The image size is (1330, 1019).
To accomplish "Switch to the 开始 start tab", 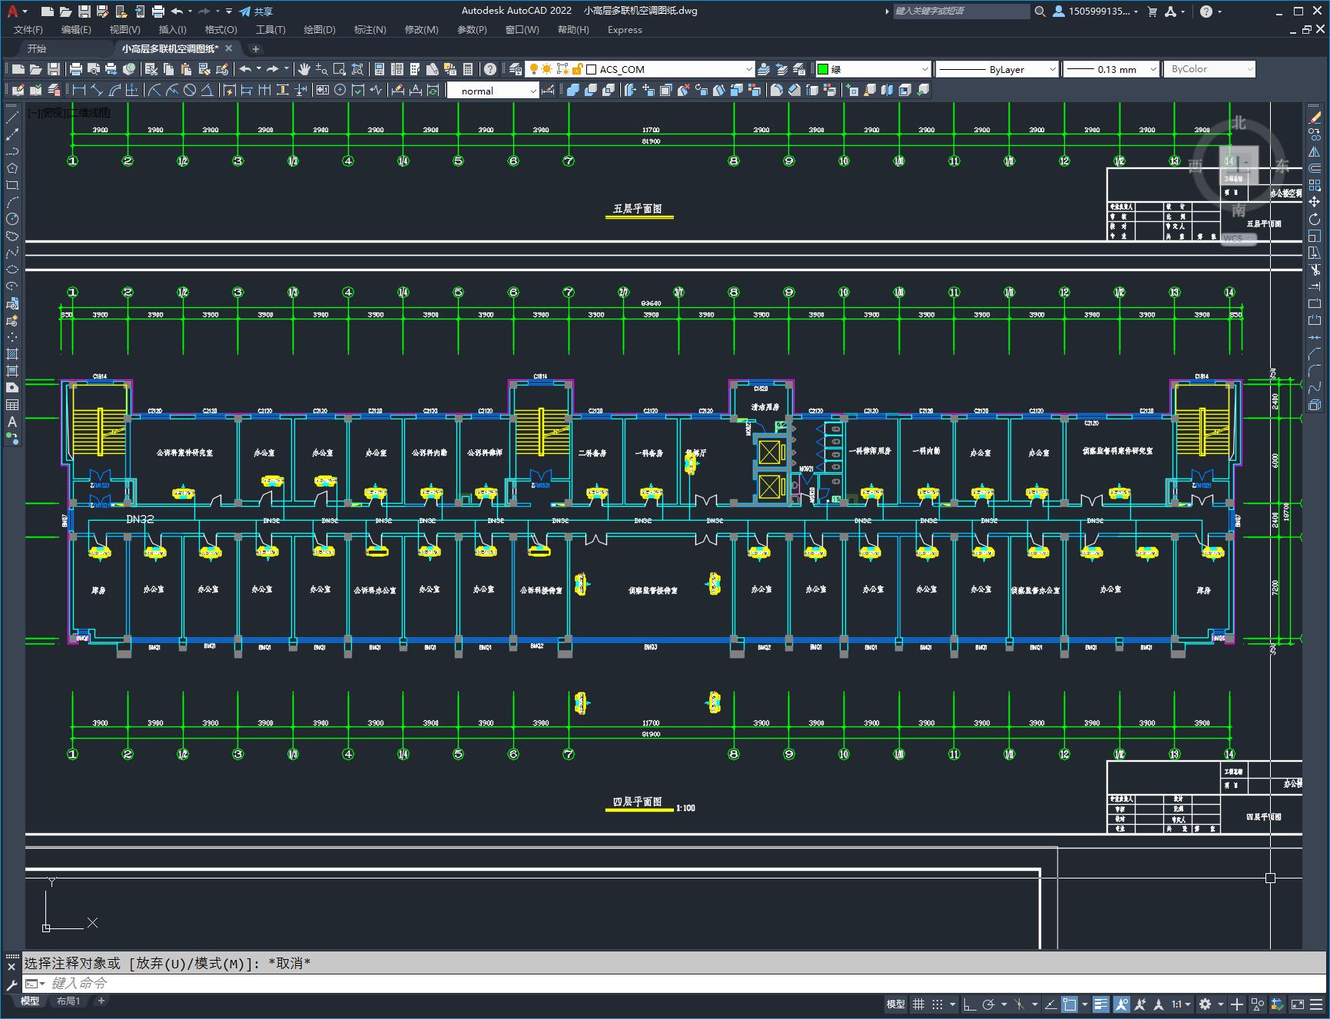I will (37, 48).
